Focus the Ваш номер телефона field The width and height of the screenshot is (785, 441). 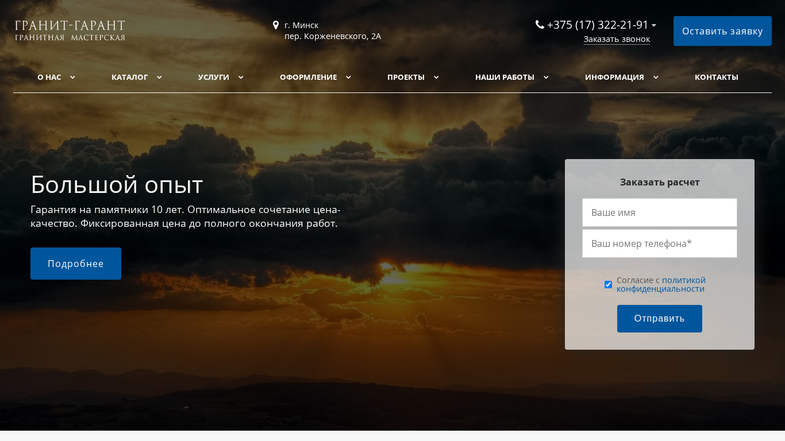(660, 243)
